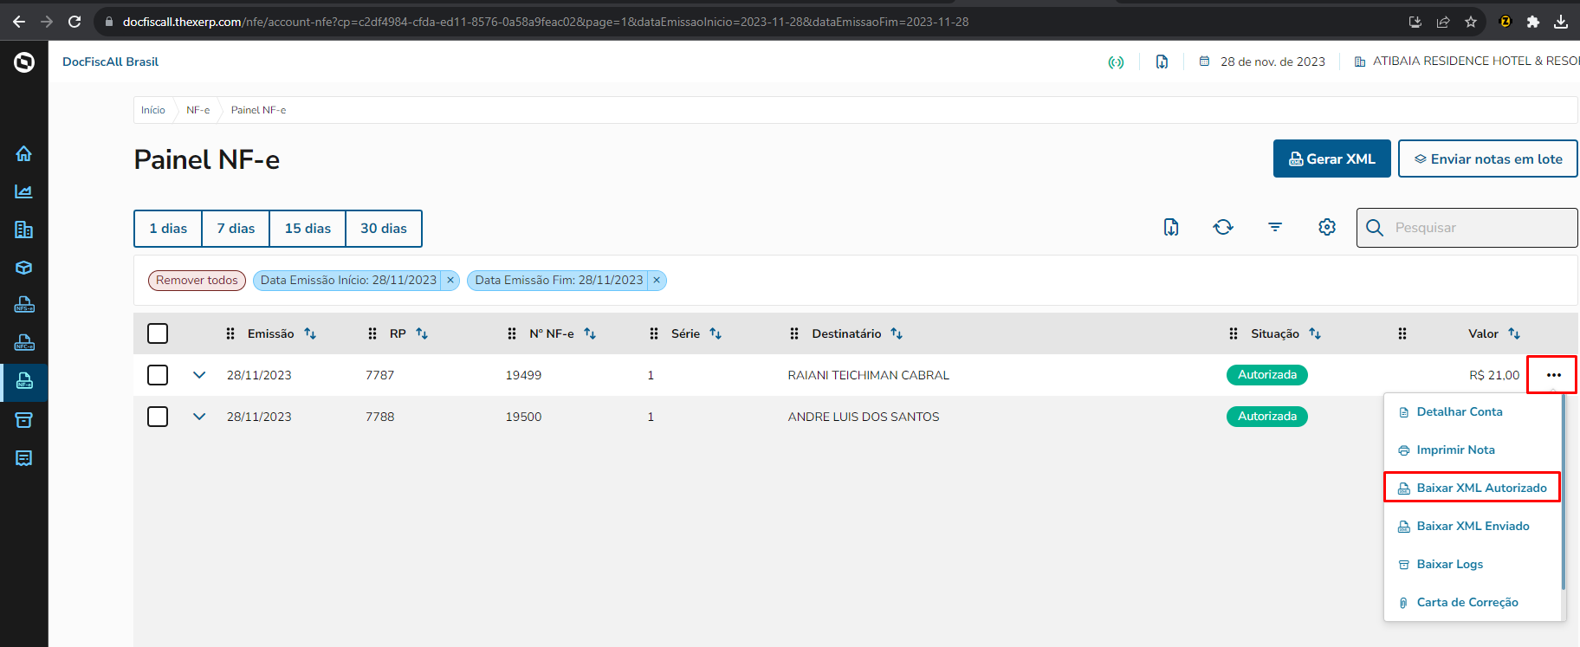This screenshot has height=647, width=1580.
Task: Open the 28 de nov. de 2023 date picker
Action: [1263, 61]
